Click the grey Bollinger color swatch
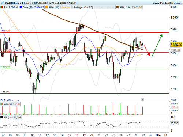The image size is (183, 137). (72, 7)
